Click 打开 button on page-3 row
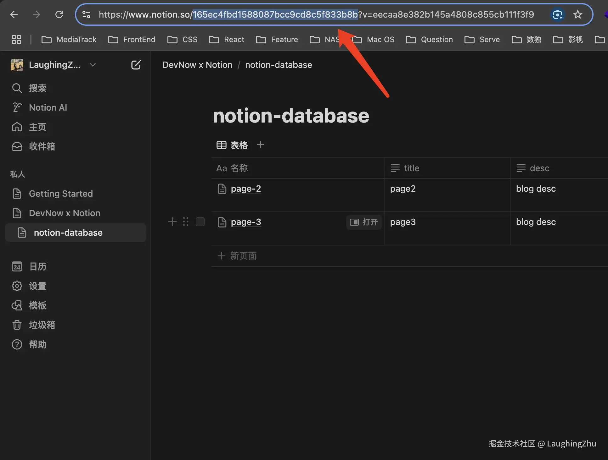Image resolution: width=608 pixels, height=460 pixels. point(364,222)
